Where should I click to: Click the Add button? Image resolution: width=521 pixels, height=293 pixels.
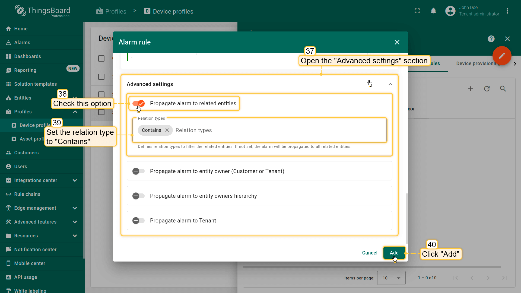pyautogui.click(x=394, y=253)
